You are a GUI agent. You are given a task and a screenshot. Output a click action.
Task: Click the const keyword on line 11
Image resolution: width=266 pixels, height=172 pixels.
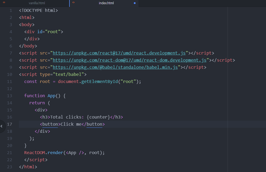pyautogui.click(x=31, y=82)
